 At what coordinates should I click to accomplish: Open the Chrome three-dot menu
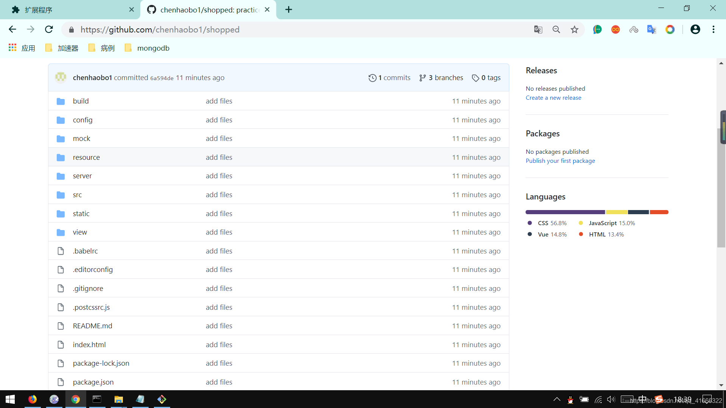714,29
